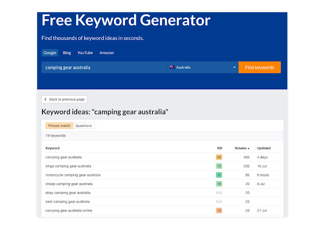325x231 pixels.
Task: Switch to the Amazon tab
Action: point(107,53)
